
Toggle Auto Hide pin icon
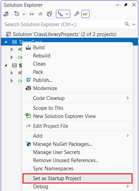[126, 5]
